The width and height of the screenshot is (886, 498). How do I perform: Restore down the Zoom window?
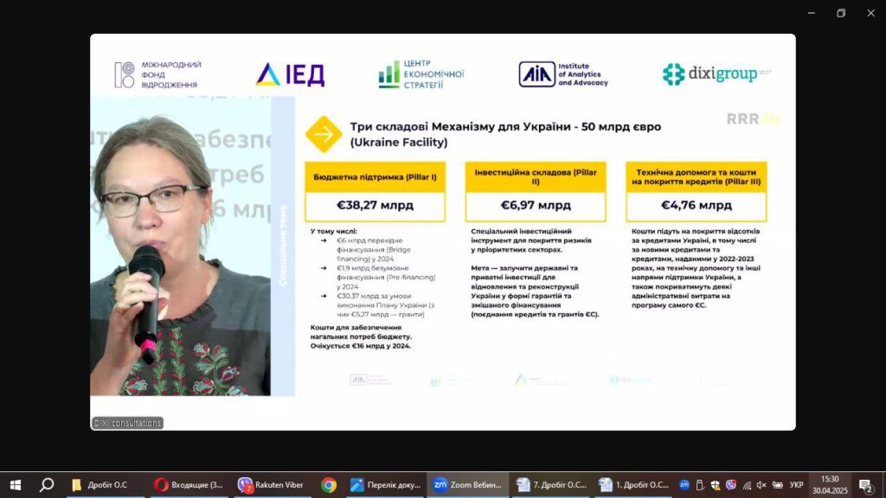click(x=840, y=13)
